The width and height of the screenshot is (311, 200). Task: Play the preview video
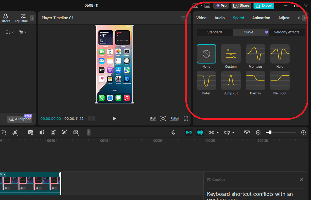pyautogui.click(x=114, y=119)
